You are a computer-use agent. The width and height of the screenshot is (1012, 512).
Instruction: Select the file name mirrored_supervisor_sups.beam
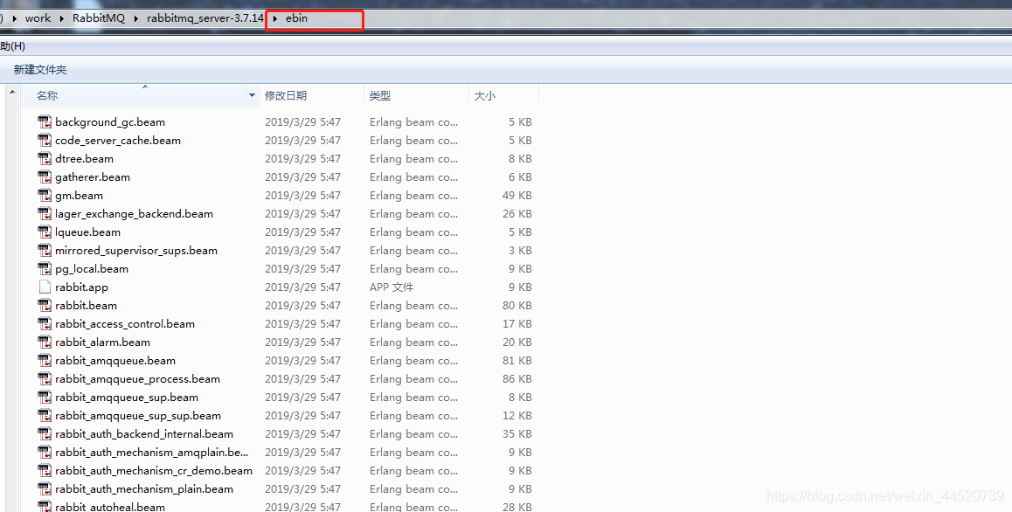(136, 251)
